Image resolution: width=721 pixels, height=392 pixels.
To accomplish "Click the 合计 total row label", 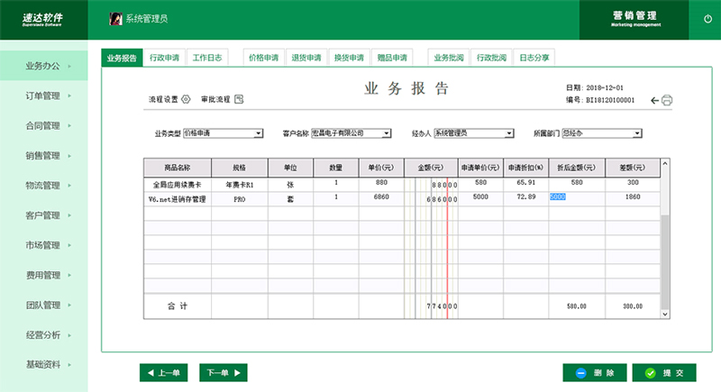I will coord(177,306).
